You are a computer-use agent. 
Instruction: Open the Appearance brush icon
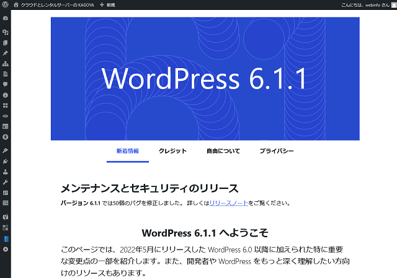pyautogui.click(x=5, y=150)
